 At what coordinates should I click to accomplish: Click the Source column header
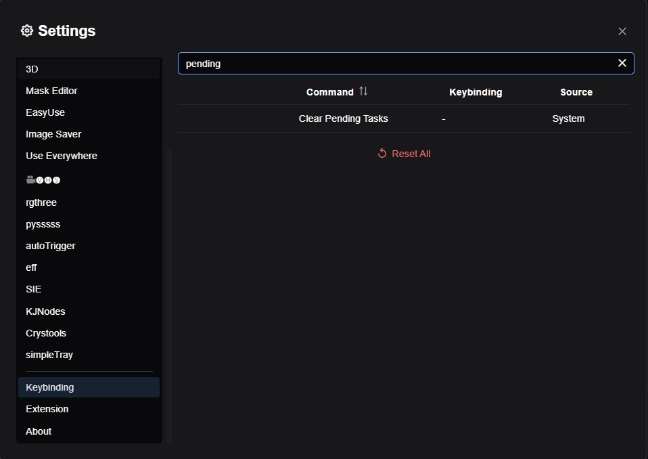(576, 92)
